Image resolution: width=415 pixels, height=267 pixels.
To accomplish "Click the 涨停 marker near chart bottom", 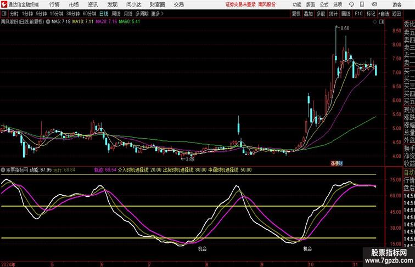I will point(337,163).
